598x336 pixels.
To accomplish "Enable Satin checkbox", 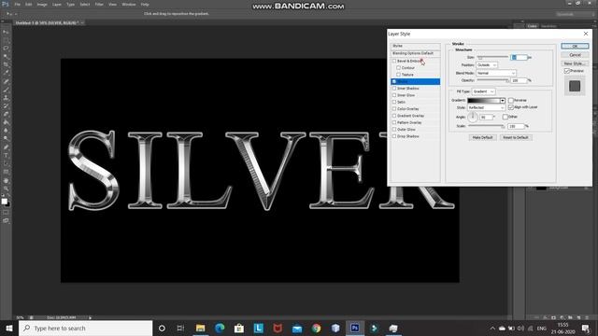I will [394, 102].
